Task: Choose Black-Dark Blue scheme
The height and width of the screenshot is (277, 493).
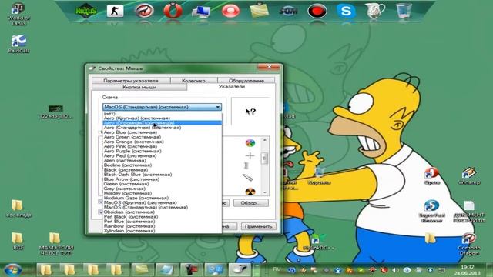Action: 163,175
